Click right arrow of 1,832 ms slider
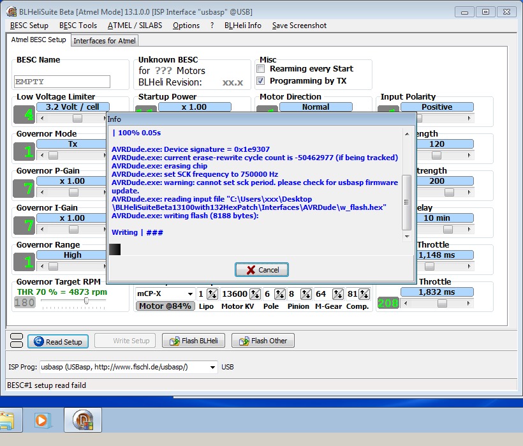This screenshot has width=523, height=446. click(x=469, y=303)
